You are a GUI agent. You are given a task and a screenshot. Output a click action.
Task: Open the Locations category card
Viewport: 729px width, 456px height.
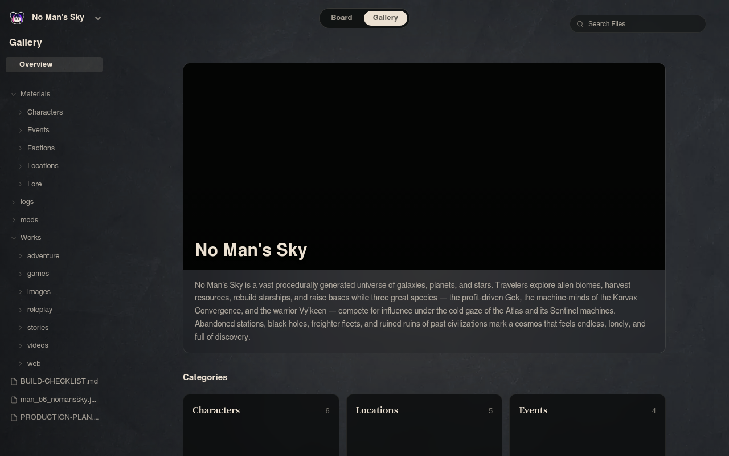click(424, 425)
